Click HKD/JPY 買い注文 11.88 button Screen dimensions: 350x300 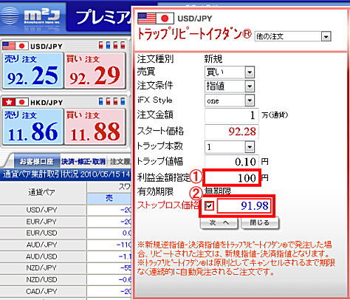[95, 126]
